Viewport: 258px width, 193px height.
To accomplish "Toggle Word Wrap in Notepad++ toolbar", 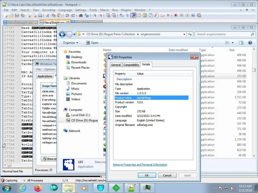I will coord(122,15).
